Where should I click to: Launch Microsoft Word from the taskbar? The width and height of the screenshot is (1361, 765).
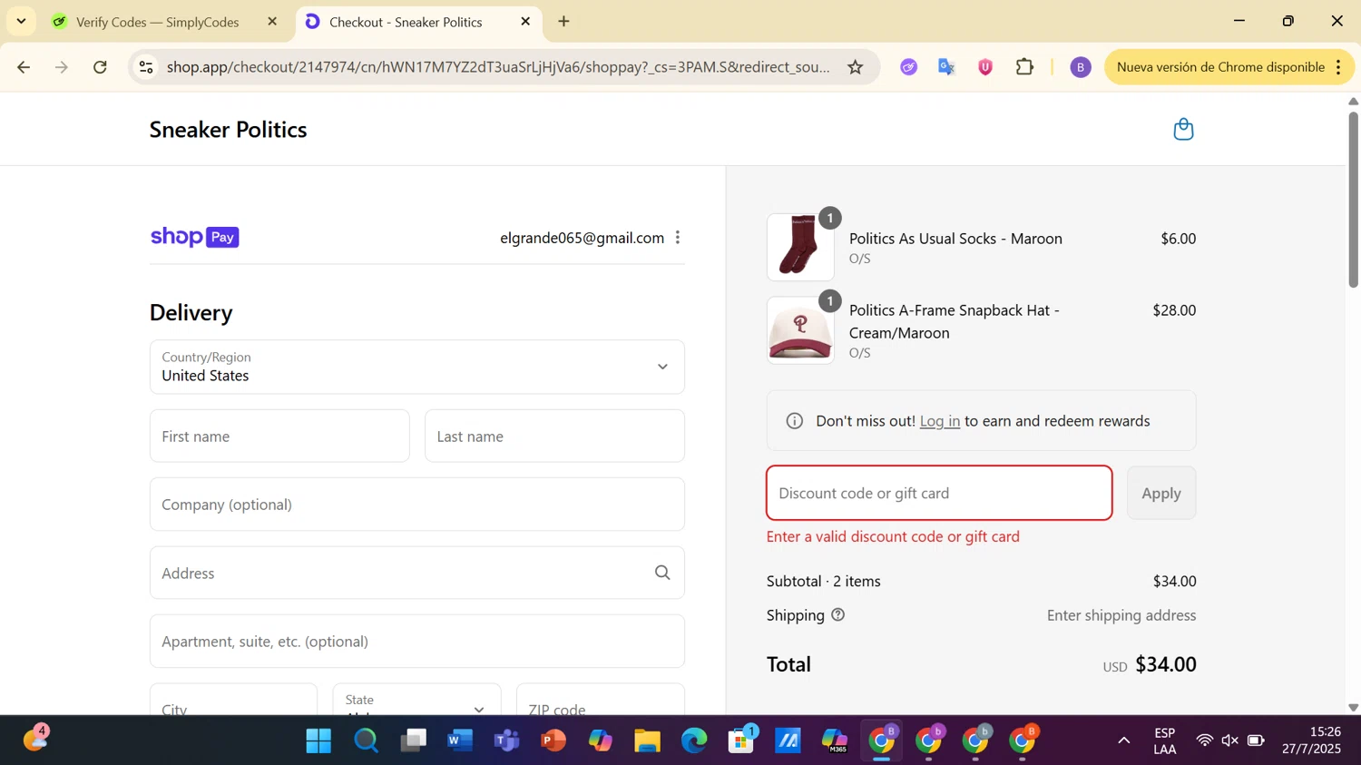coord(460,741)
